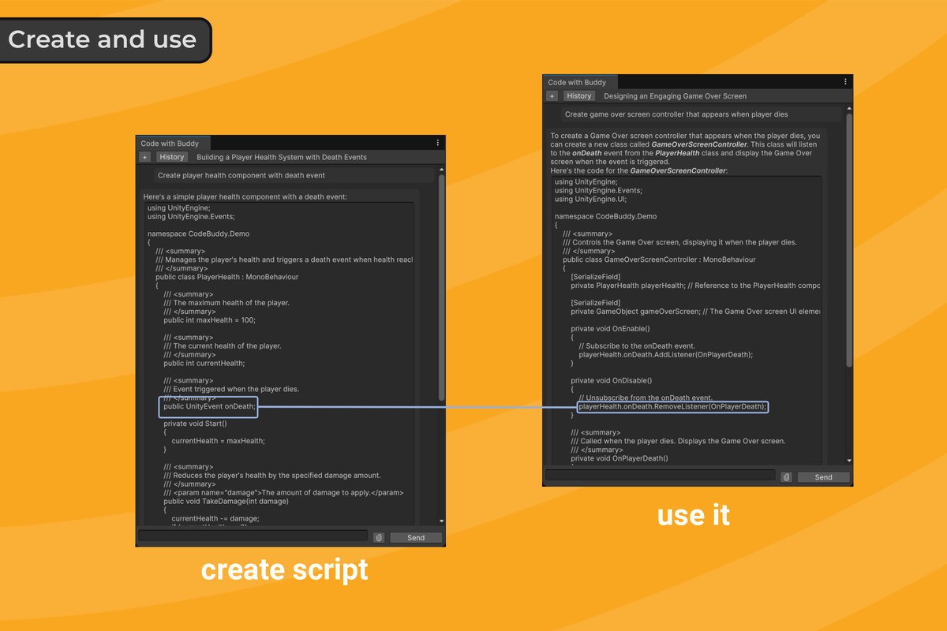Click the attachment icon beside left Send button

pos(379,537)
